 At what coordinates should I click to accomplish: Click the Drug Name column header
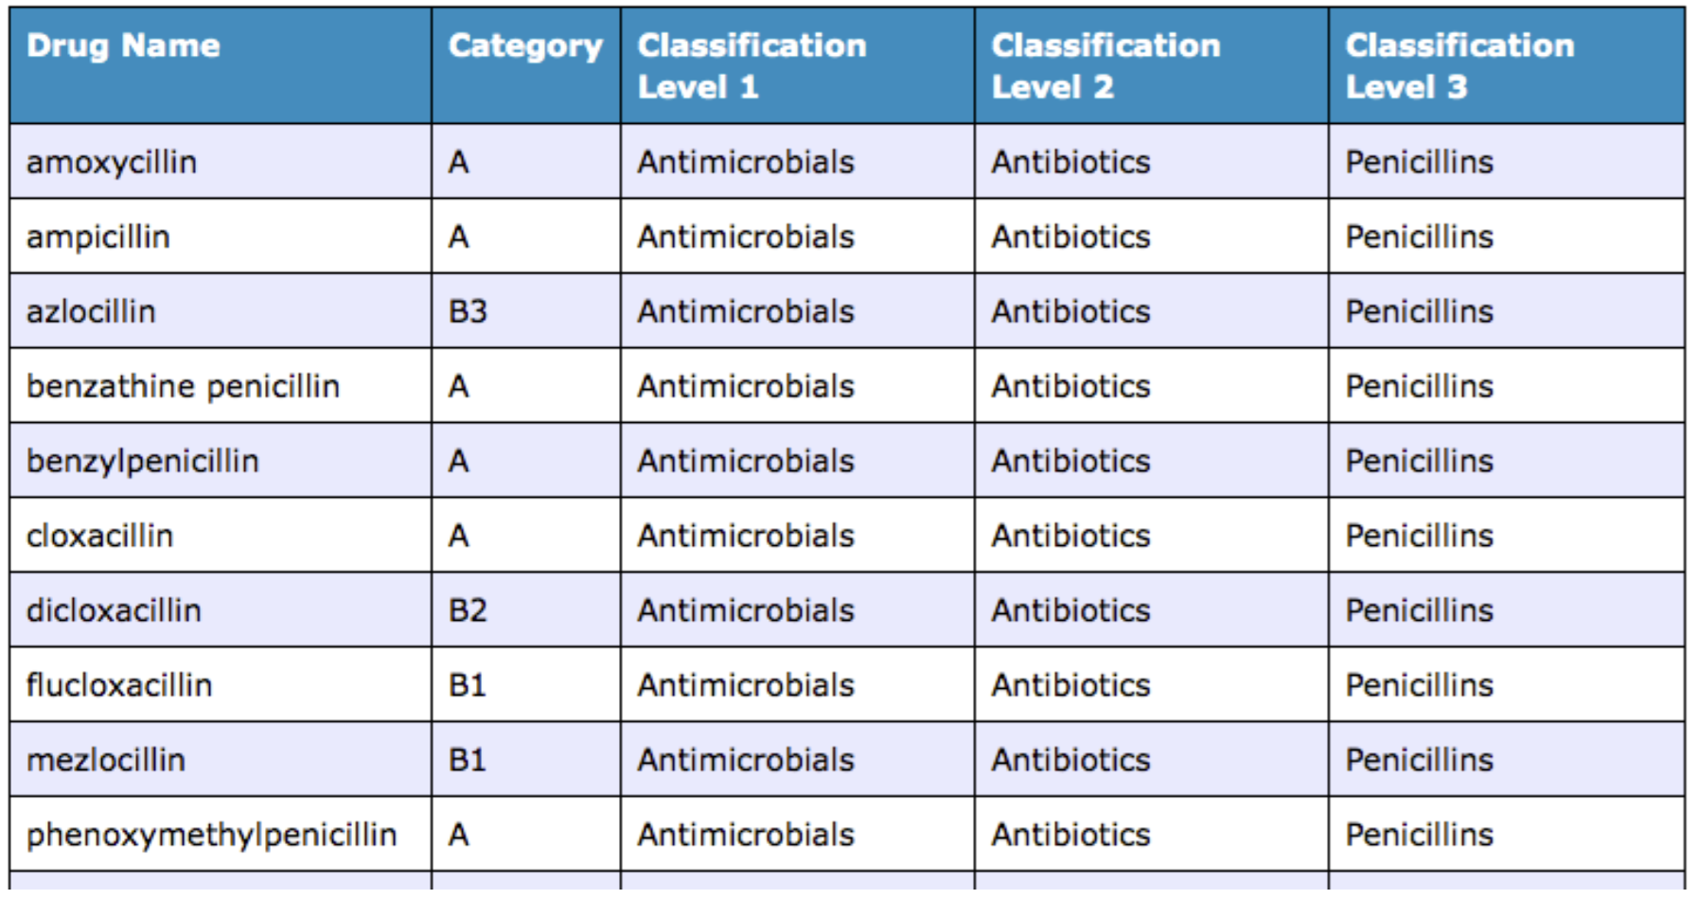coord(123,46)
